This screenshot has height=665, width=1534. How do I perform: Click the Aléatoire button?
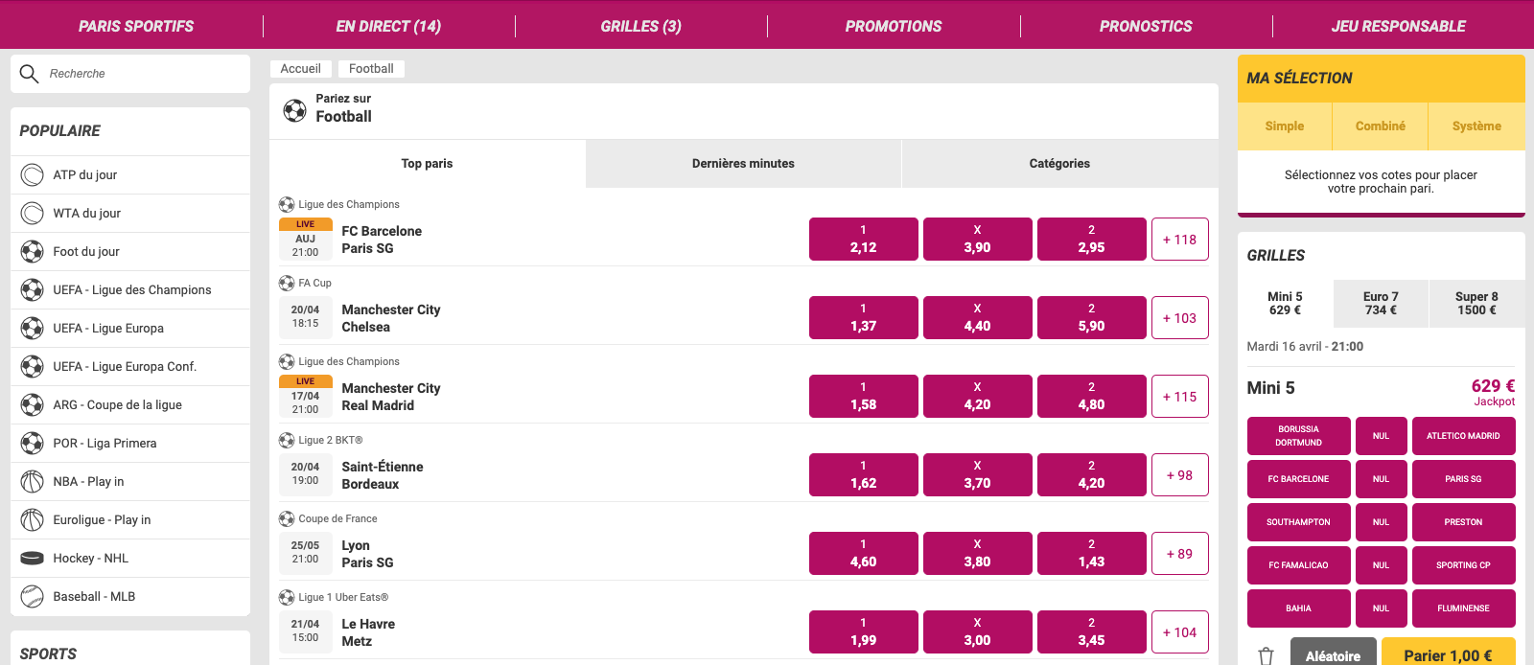click(x=1333, y=654)
